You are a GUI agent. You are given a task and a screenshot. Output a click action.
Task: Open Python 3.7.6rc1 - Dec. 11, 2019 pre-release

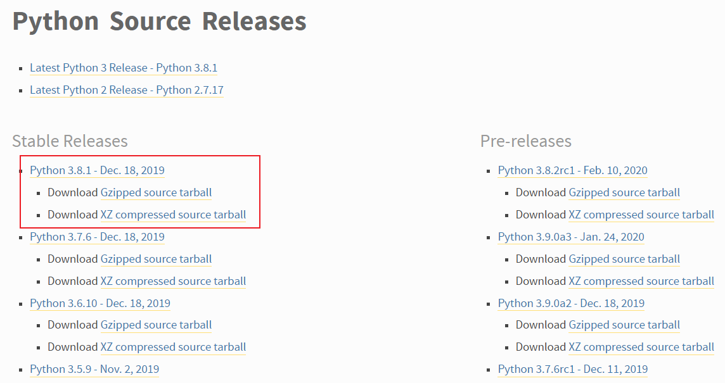coord(572,369)
